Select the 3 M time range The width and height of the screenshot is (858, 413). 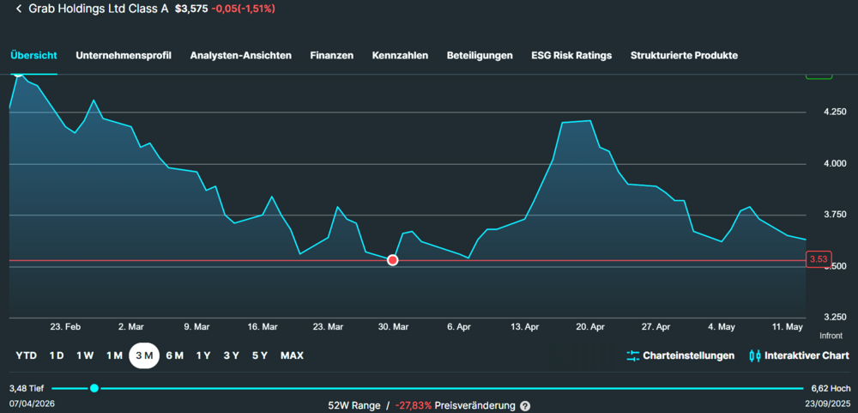(144, 355)
